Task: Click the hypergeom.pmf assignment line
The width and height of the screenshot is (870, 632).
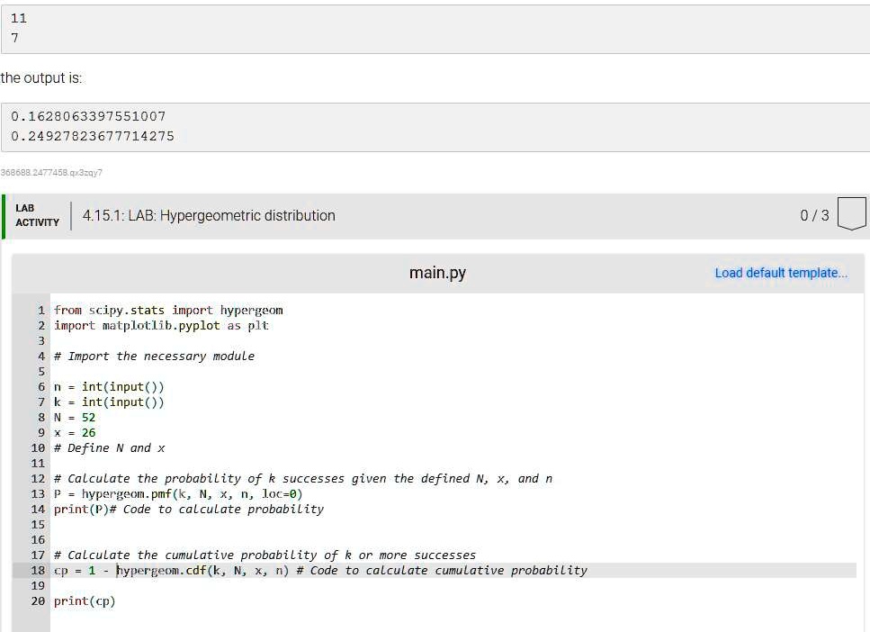Action: click(178, 494)
